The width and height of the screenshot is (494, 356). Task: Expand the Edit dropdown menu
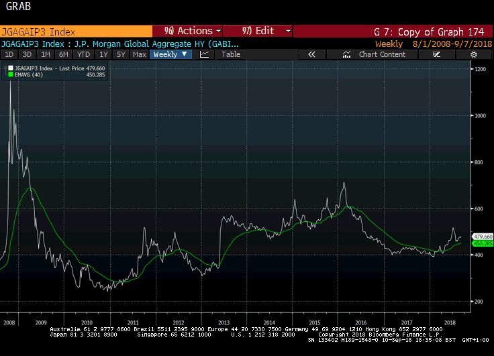pyautogui.click(x=258, y=31)
